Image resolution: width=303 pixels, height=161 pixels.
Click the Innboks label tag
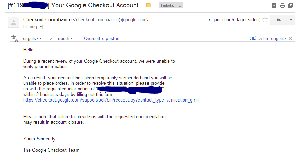[167, 6]
